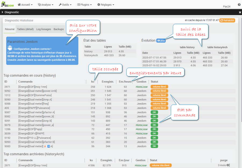This screenshot has height=168, width=242.
Task: Open the Accueil dropdown menu
Action: [x=25, y=5]
